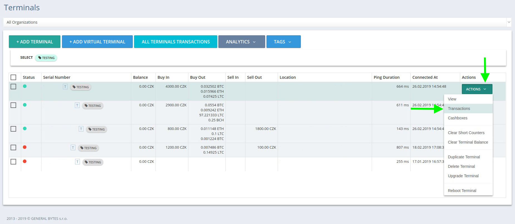Tick the select-all checkbox in the table header
The height and width of the screenshot is (224, 515).
click(x=13, y=77)
